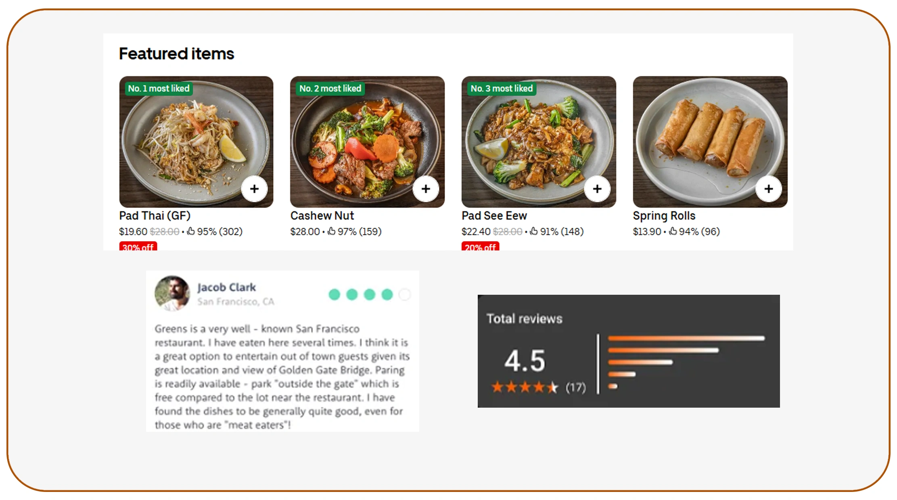Toggle the first green rating dot

pyautogui.click(x=334, y=295)
